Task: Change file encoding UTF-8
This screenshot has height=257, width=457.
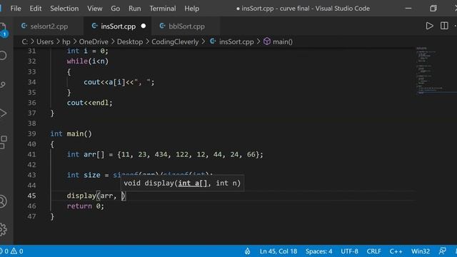Action: pyautogui.click(x=349, y=251)
